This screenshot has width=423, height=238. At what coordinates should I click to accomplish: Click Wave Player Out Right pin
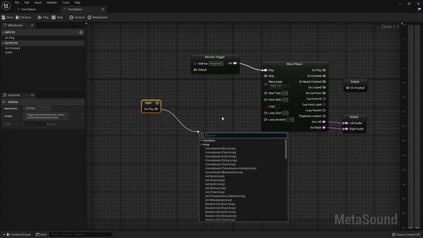324,128
